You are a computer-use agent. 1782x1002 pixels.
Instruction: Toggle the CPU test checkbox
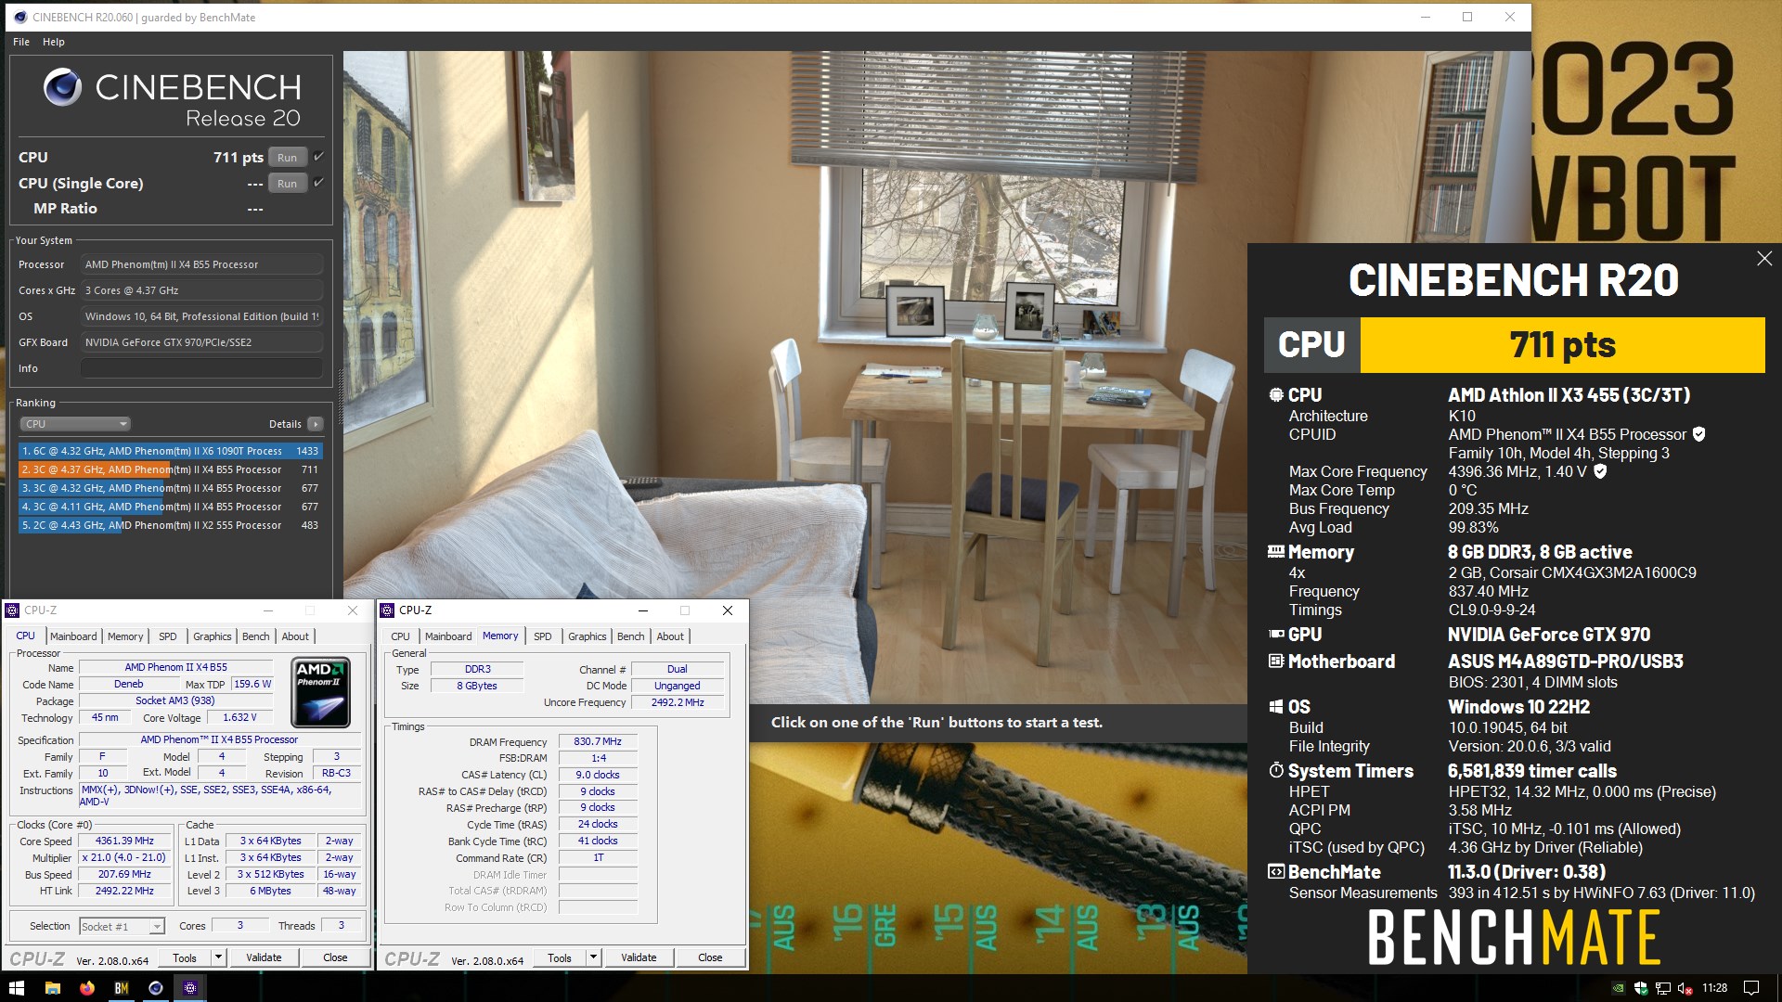(318, 156)
